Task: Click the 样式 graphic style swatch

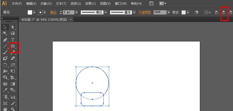Action: pos(184,13)
